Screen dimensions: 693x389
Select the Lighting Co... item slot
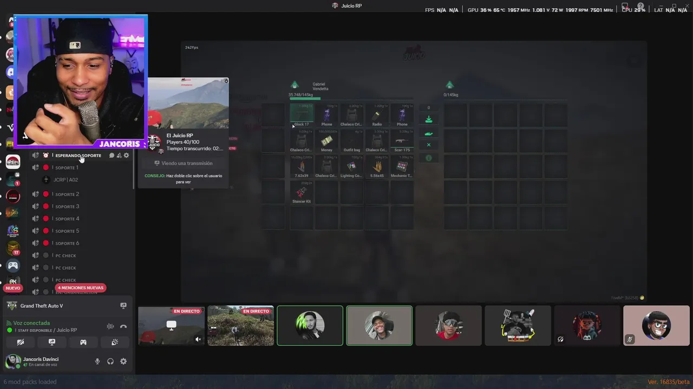(351, 166)
